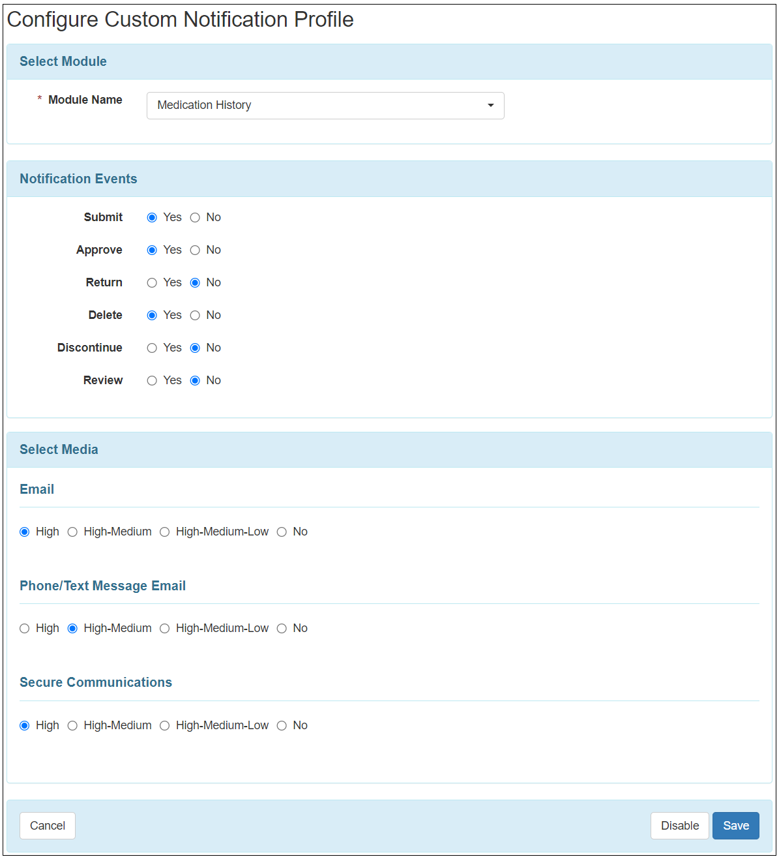Choose High for Email media
The width and height of the screenshot is (779, 859).
tap(25, 532)
